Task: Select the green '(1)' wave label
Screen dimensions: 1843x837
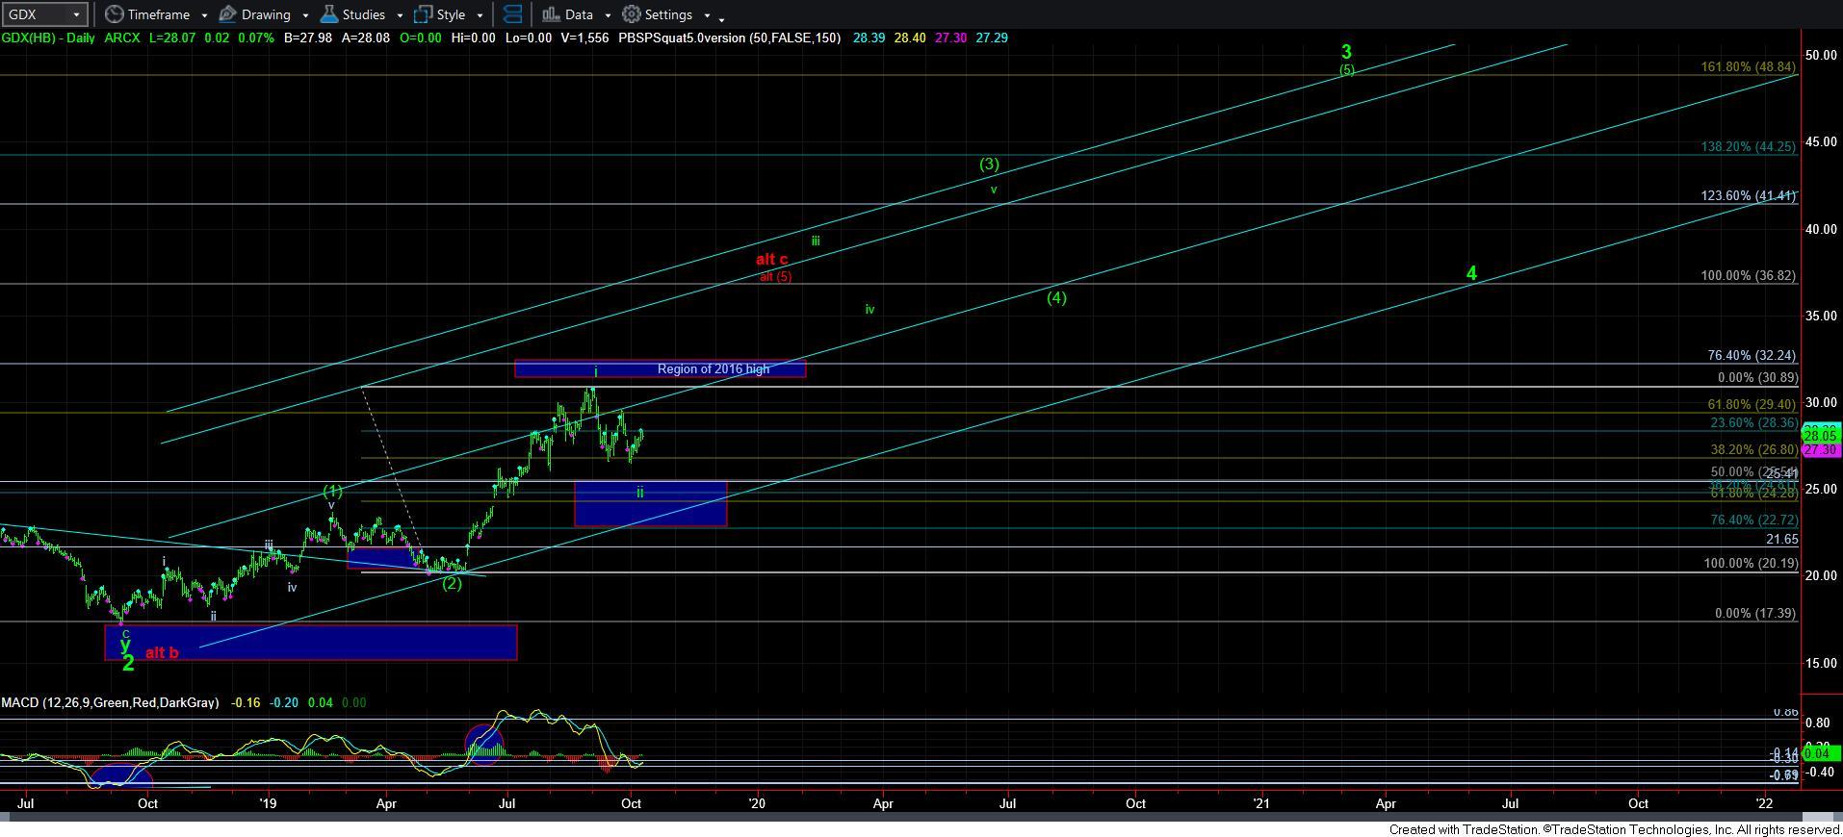Action: click(x=332, y=491)
